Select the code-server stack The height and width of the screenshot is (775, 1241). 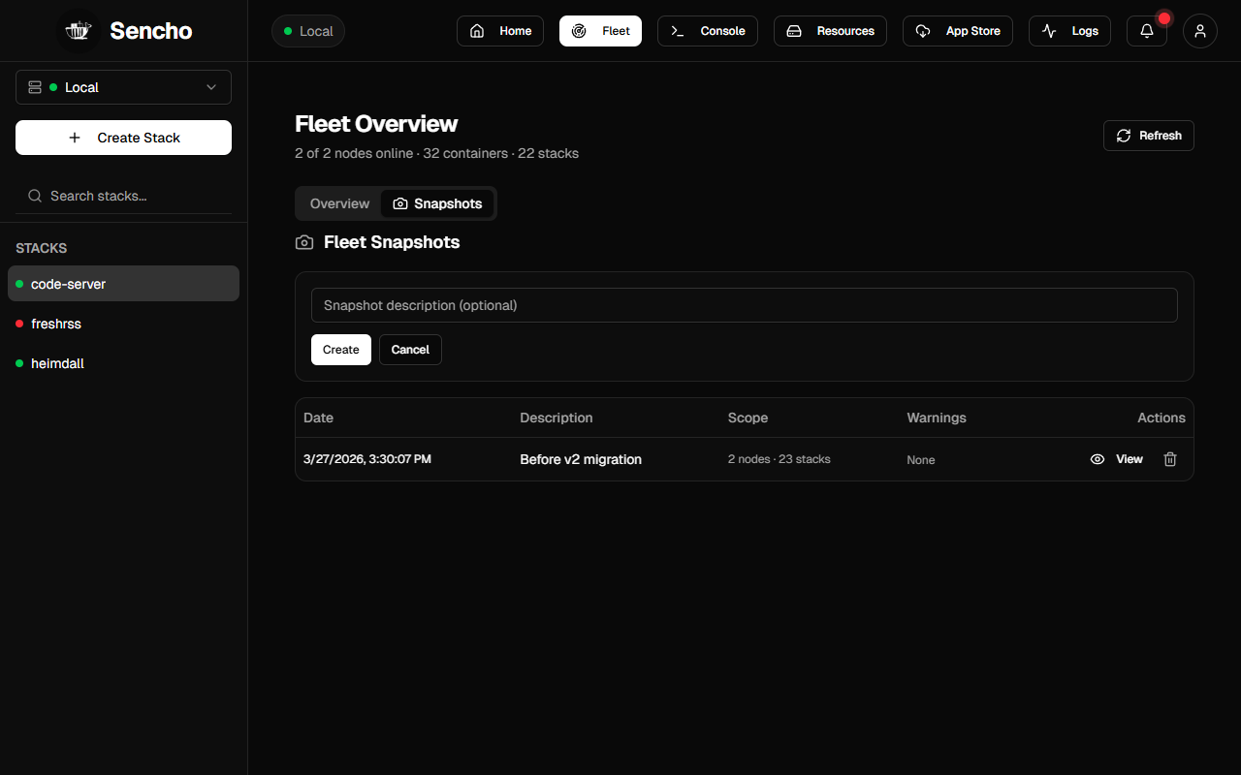click(123, 284)
